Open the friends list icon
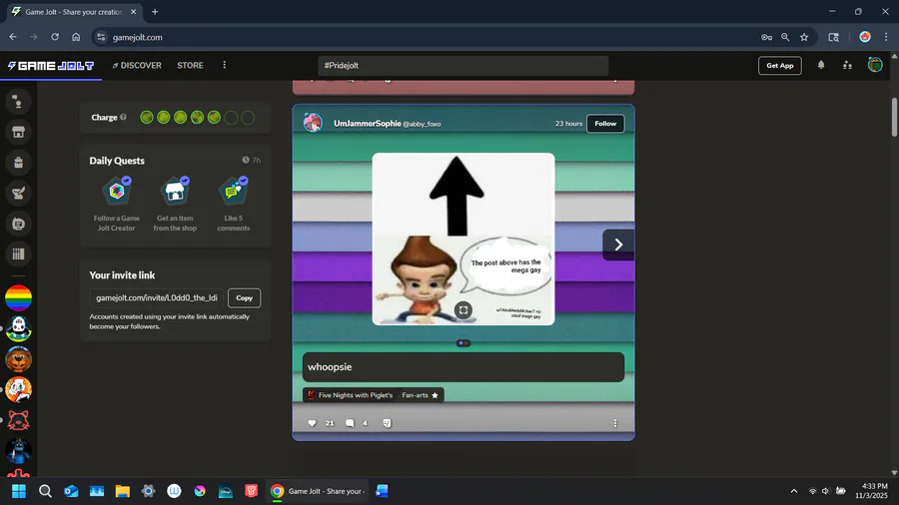This screenshot has width=899, height=505. (x=847, y=65)
